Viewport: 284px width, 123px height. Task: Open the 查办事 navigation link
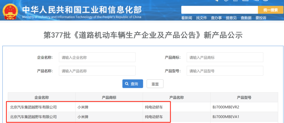click(x=216, y=18)
